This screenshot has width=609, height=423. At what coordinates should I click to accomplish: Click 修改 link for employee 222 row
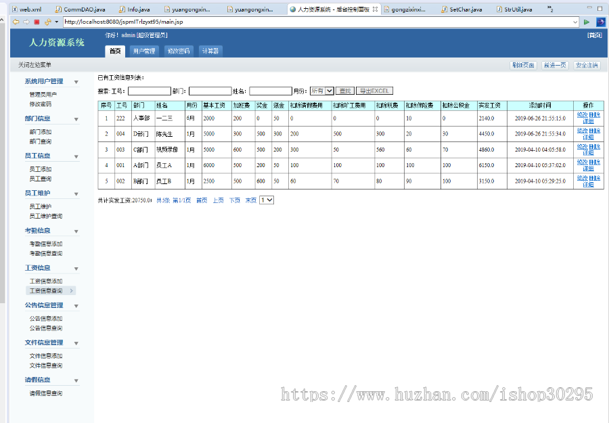click(582, 114)
